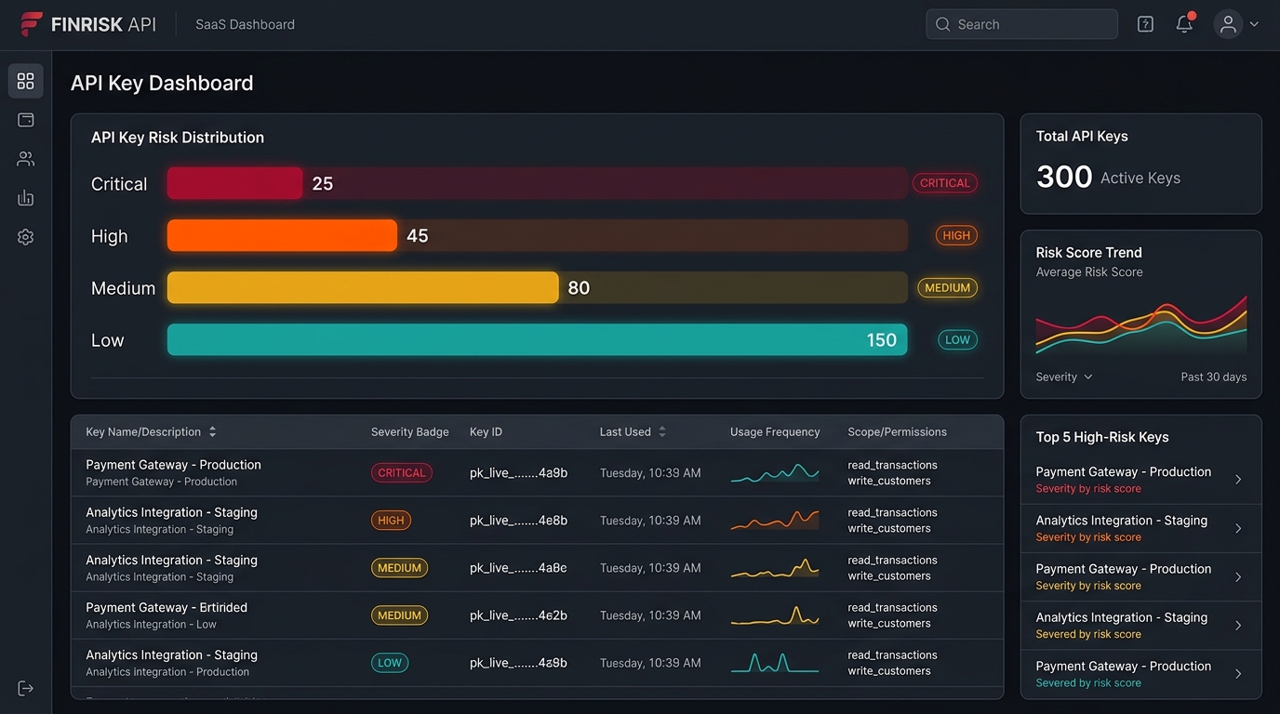Open Payment Gateway - Production table row

(x=537, y=472)
